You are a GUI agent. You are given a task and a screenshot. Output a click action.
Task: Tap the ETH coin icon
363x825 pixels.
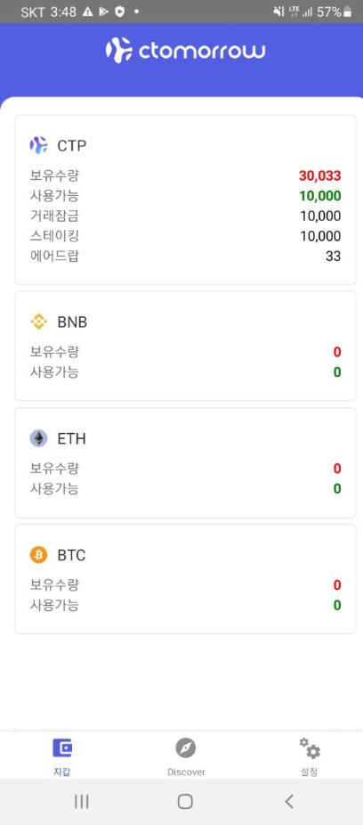coord(38,438)
